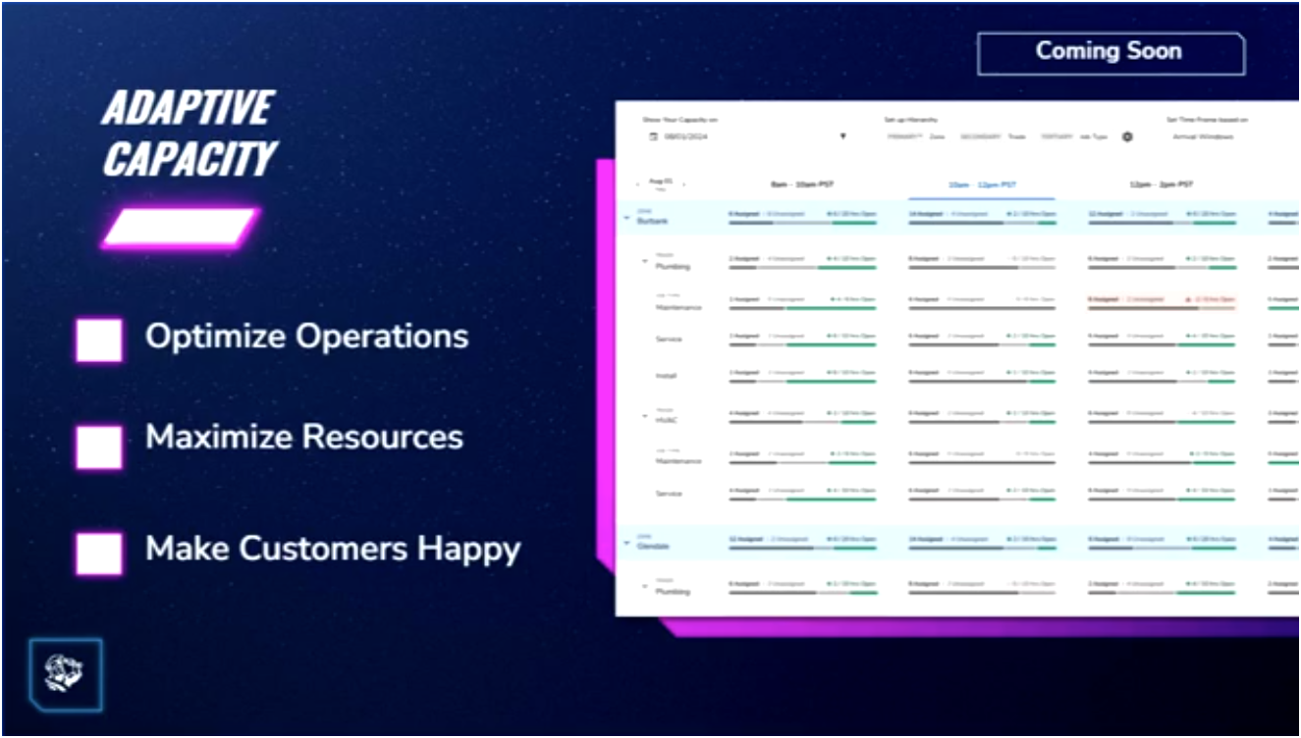1301x738 pixels.
Task: Collapse the Plumbing trade under Burbank
Action: tap(645, 262)
